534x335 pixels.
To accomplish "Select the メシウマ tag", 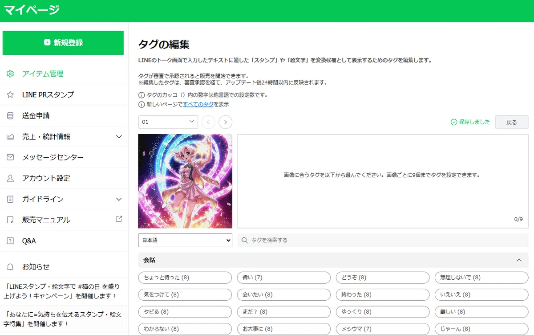I will coord(383,329).
